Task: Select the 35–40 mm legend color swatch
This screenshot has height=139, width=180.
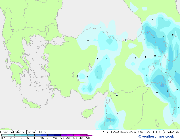Action: click(x=70, y=135)
